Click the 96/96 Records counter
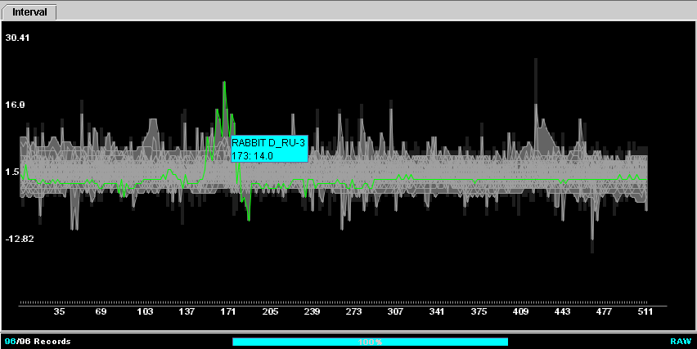Image resolution: width=697 pixels, height=349 pixels. (38, 342)
